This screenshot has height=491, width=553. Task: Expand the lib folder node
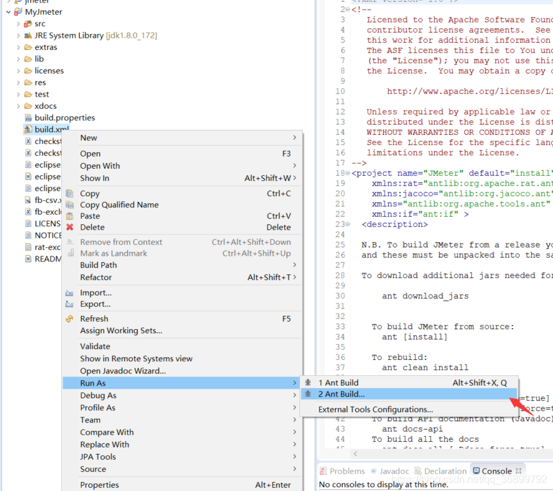pyautogui.click(x=19, y=59)
